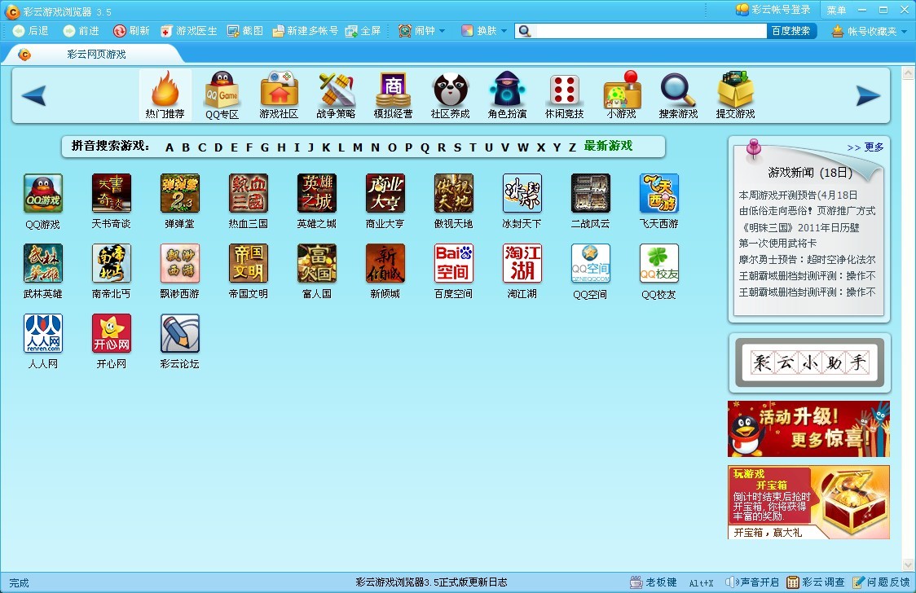The height and width of the screenshot is (593, 916).
Task: Launch the 热血三国 game
Action: coord(249,193)
